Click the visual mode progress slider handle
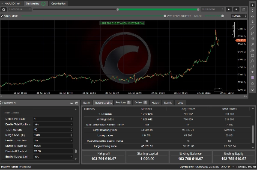Viewport: 257px width, 170px height. 165,16
